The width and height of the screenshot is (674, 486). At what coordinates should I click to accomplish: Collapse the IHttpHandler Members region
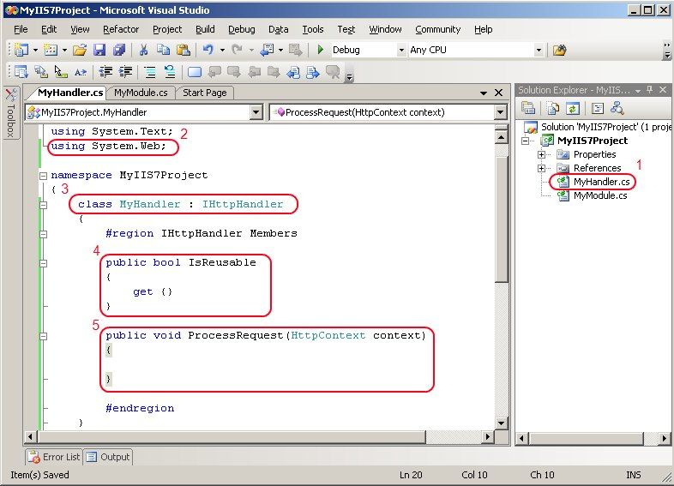(43, 234)
